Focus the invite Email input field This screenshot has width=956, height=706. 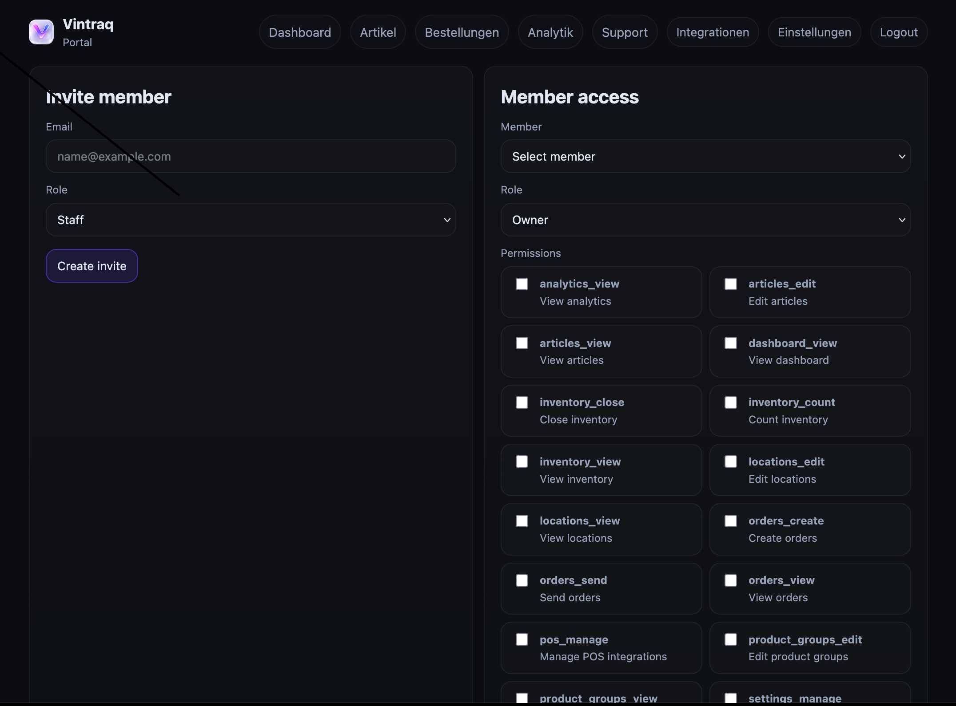251,157
